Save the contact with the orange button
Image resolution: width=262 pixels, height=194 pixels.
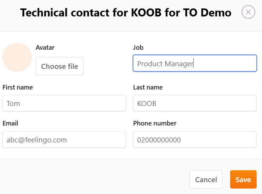click(x=243, y=180)
